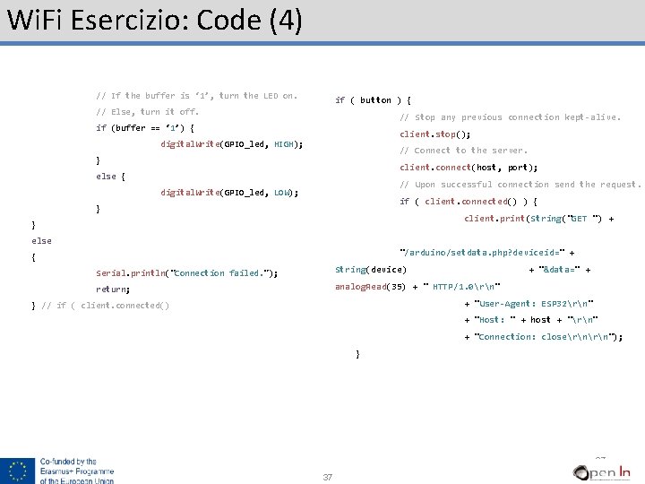Screen dimensions: 645x484
Task: Click the 'Connection: close' header line
Action: tap(544, 337)
